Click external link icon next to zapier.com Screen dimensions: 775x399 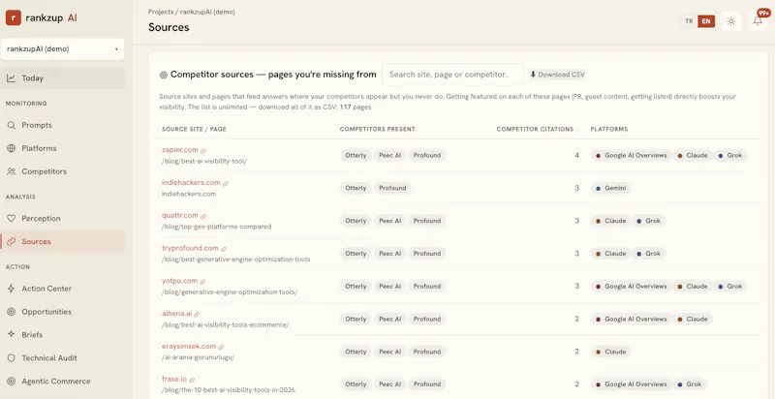click(x=203, y=151)
